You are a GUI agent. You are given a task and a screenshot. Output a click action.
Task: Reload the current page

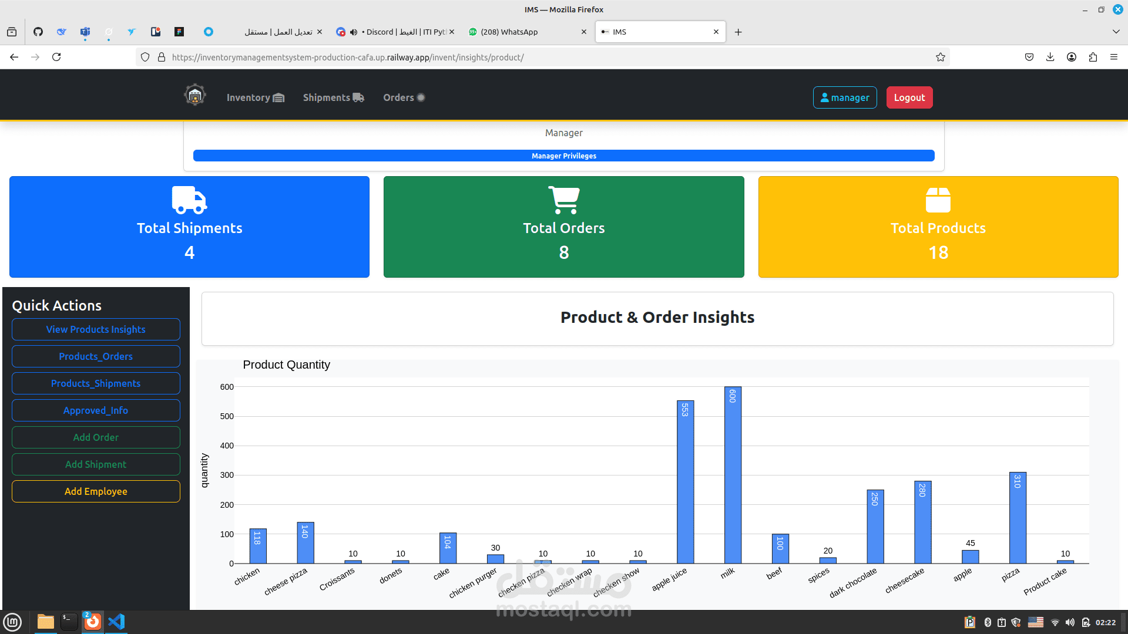coord(56,57)
